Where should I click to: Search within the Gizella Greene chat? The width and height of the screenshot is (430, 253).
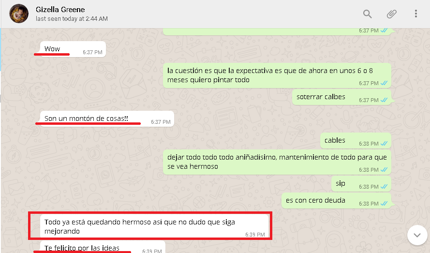click(367, 14)
